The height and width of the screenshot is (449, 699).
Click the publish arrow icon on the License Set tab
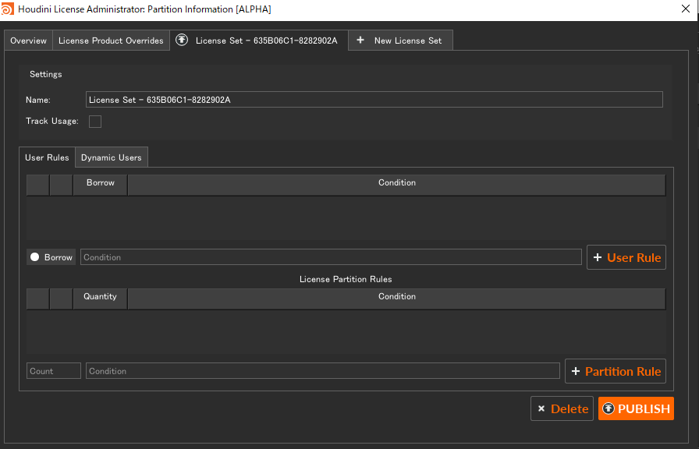(x=182, y=40)
